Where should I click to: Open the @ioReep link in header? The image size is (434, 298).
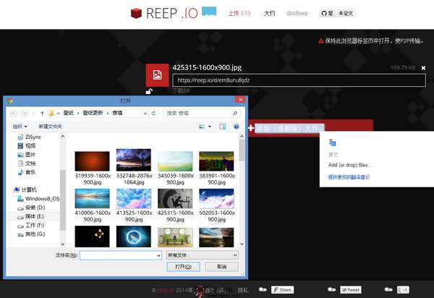[297, 13]
